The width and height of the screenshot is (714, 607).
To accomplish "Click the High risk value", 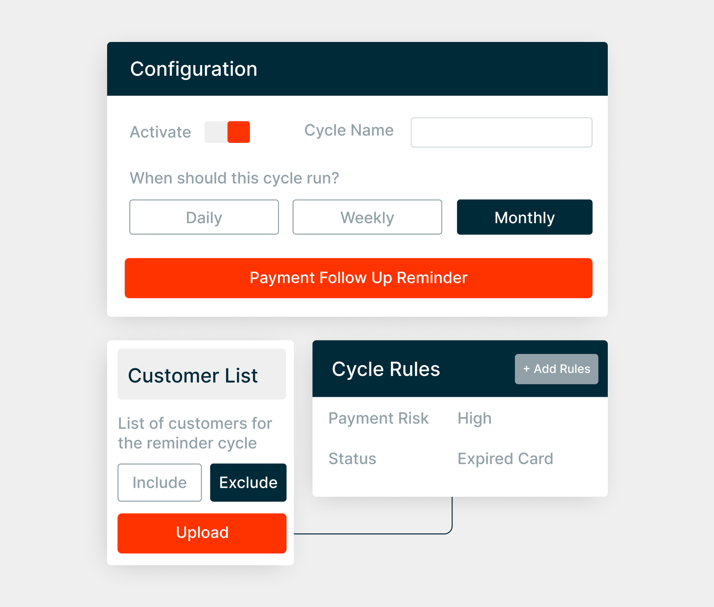I will [474, 418].
